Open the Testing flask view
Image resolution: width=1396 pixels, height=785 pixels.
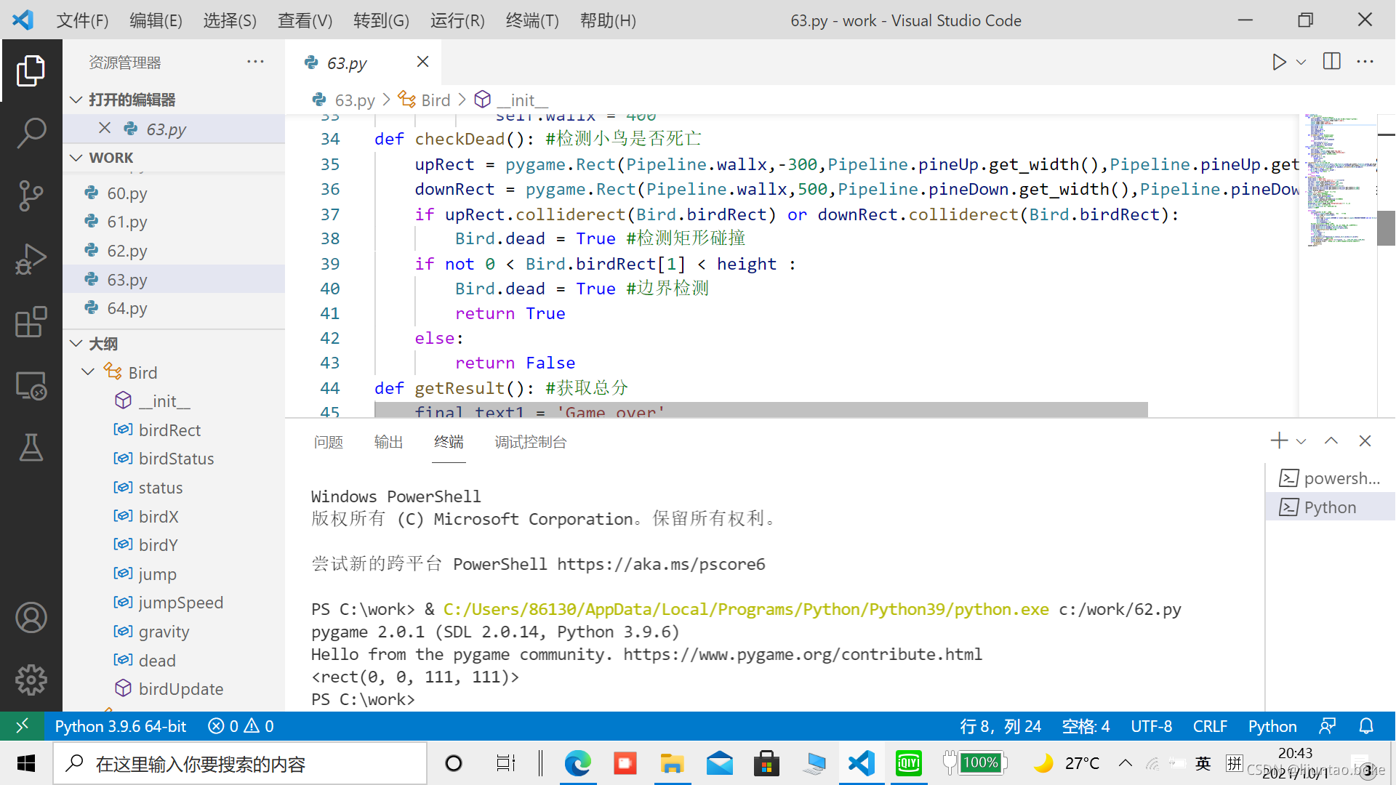(x=31, y=448)
